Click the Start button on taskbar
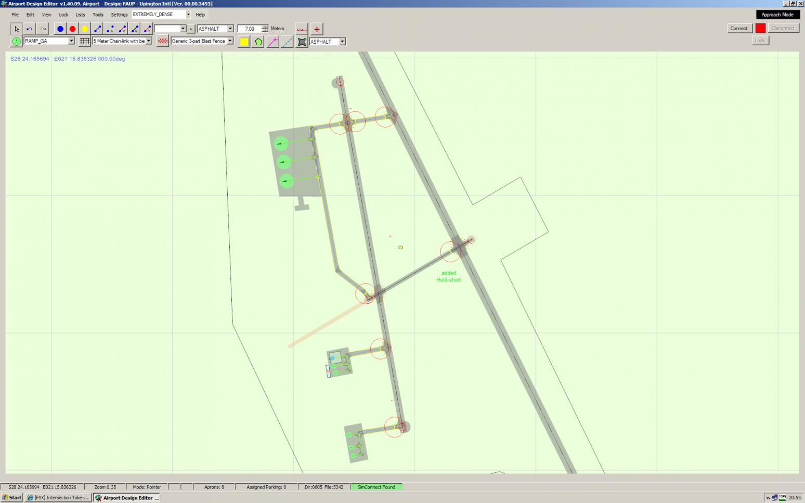 [x=12, y=498]
